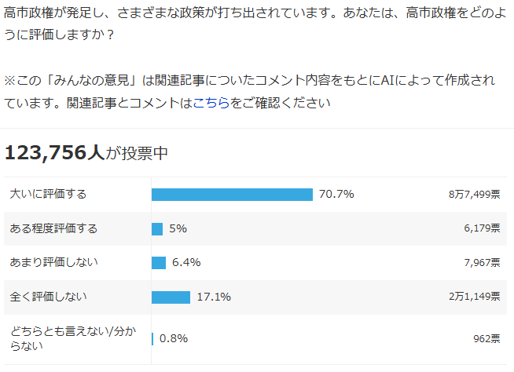Choose the 全く評価しない option label
Image resolution: width=514 pixels, height=372 pixels.
49,297
